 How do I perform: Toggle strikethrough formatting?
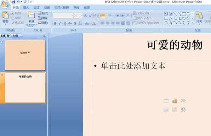[x=70, y=23]
